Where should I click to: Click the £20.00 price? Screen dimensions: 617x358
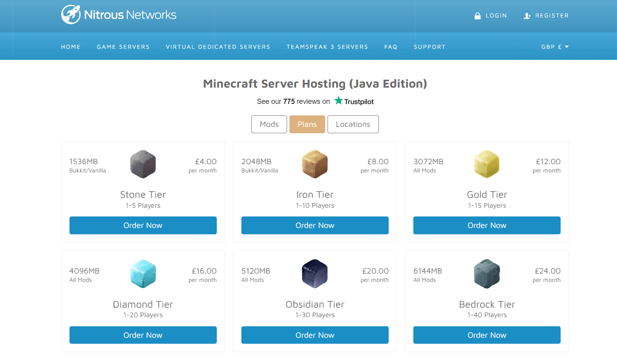[375, 271]
